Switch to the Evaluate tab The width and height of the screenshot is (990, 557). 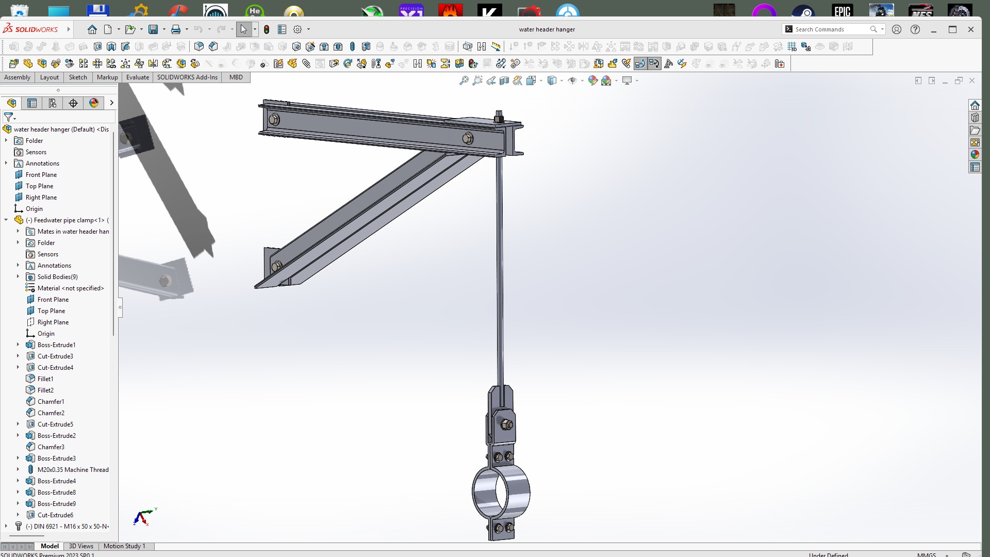[x=138, y=77]
